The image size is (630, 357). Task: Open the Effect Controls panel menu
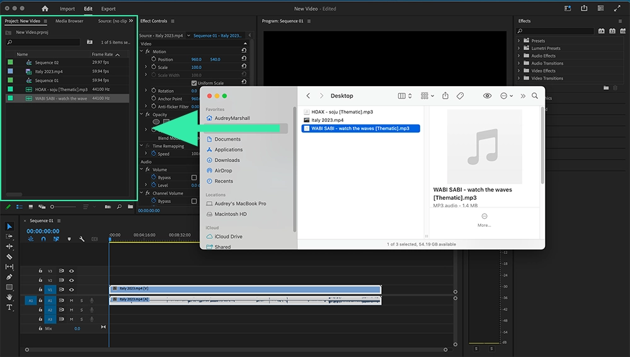pyautogui.click(x=173, y=21)
